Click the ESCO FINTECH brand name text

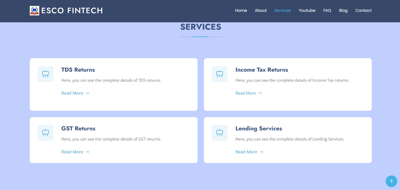point(72,10)
